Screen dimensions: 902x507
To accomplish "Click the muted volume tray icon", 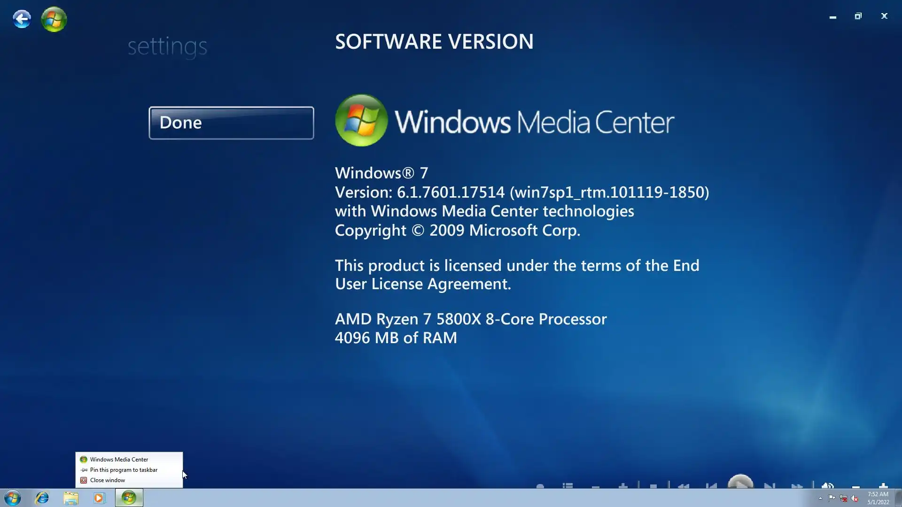I will pyautogui.click(x=855, y=499).
